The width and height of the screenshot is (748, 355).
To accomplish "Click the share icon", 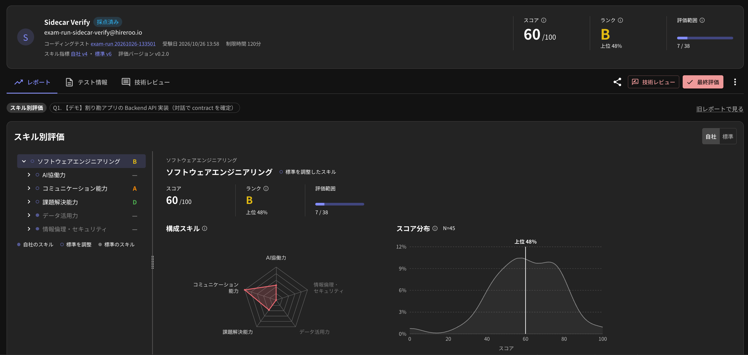I will point(617,82).
